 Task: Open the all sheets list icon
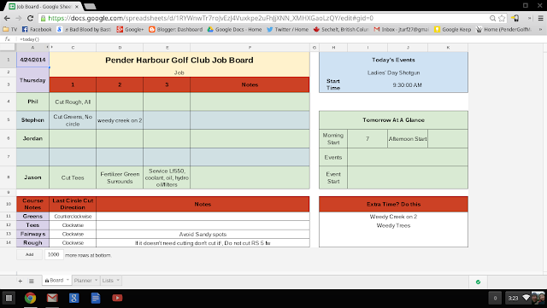click(x=31, y=281)
